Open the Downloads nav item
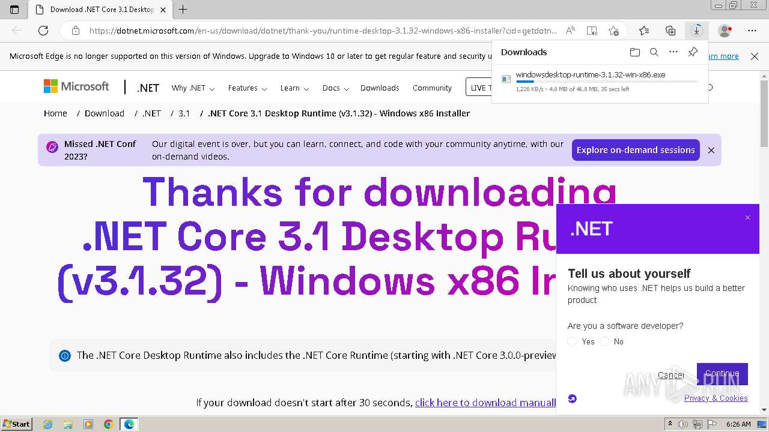Screen dimensions: 769x432 (x=380, y=88)
